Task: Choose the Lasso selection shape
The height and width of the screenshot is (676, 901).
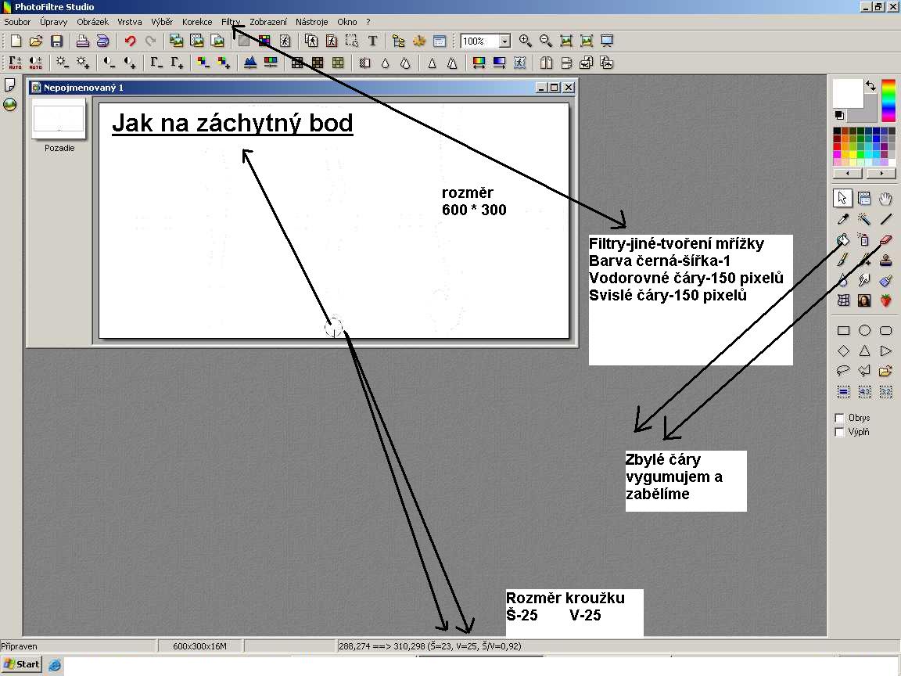Action: coord(843,371)
